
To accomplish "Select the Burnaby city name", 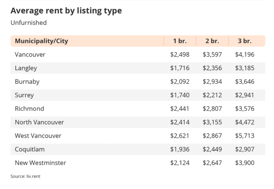I will click(27, 82).
